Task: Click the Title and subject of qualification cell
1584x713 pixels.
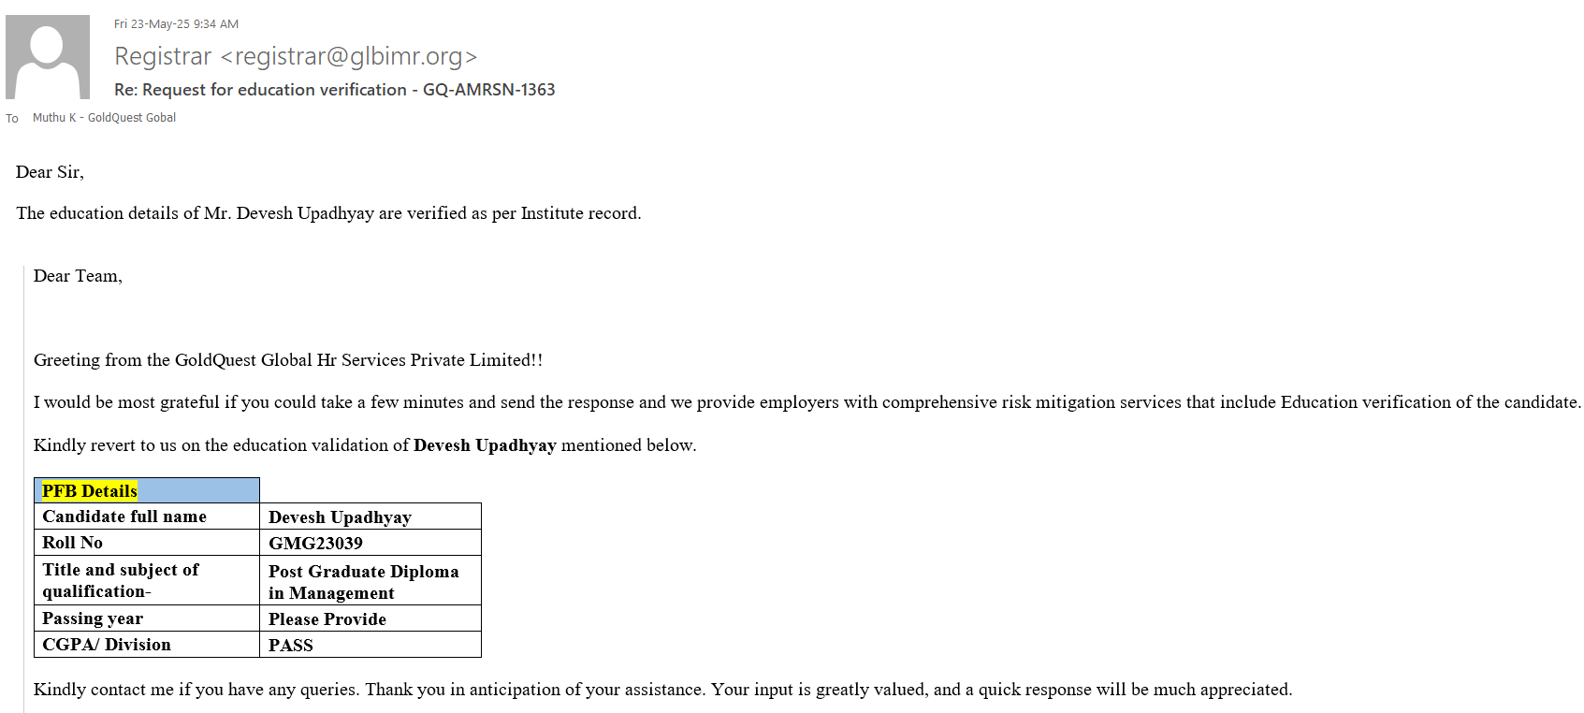Action: pyautogui.click(x=120, y=580)
